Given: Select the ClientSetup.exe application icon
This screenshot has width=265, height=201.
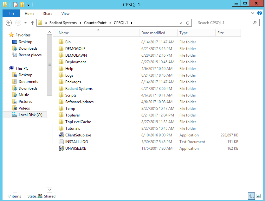Looking at the screenshot, I should point(61,135).
